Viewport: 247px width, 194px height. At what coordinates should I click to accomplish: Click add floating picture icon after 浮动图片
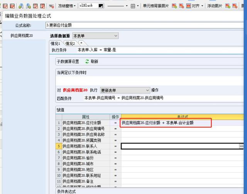(228, 6)
